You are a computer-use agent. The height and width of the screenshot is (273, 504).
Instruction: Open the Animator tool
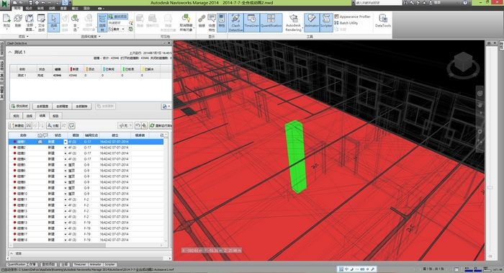pyautogui.click(x=312, y=22)
